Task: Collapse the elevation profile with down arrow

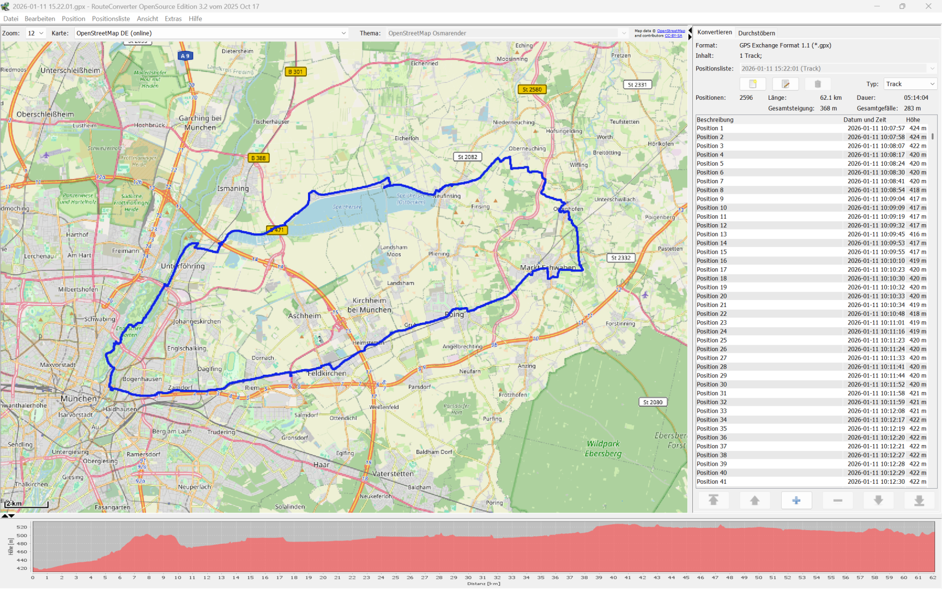Action: coord(11,516)
